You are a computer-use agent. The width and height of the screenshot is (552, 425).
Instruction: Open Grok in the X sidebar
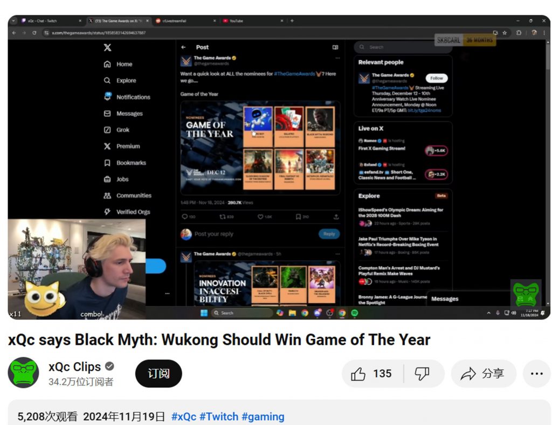[116, 130]
